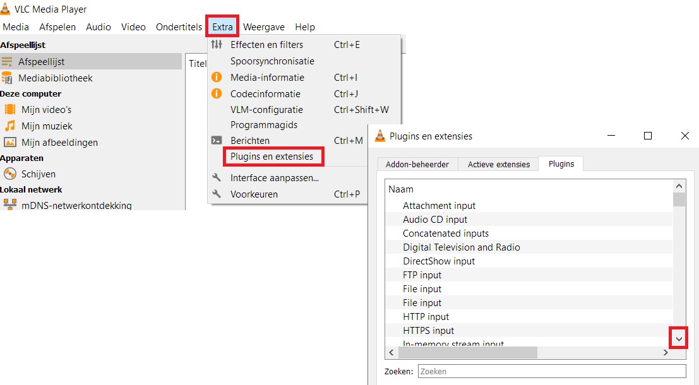This screenshot has height=385, width=699.
Task: Click the Effecten en filters equalizer icon
Action: [217, 45]
